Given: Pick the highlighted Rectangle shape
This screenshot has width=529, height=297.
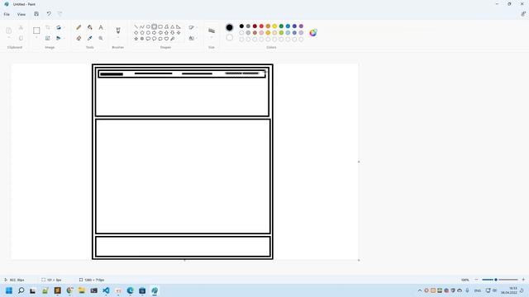Looking at the screenshot, I should tap(155, 26).
